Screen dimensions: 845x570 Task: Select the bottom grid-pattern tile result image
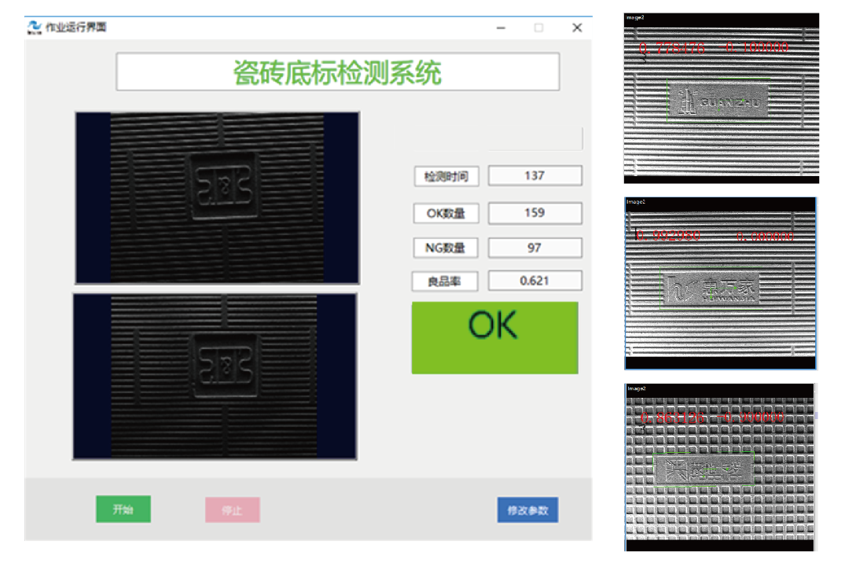point(720,469)
